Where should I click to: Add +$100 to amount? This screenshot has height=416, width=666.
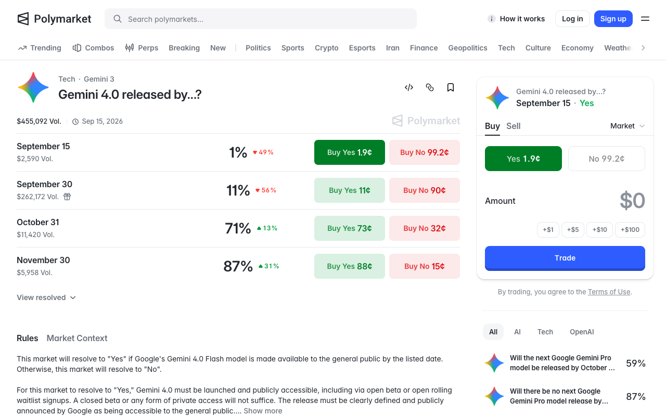click(630, 229)
